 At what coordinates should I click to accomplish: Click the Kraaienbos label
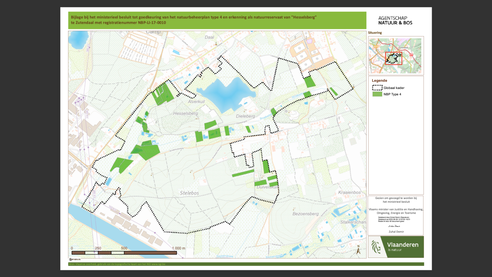[x=349, y=193]
